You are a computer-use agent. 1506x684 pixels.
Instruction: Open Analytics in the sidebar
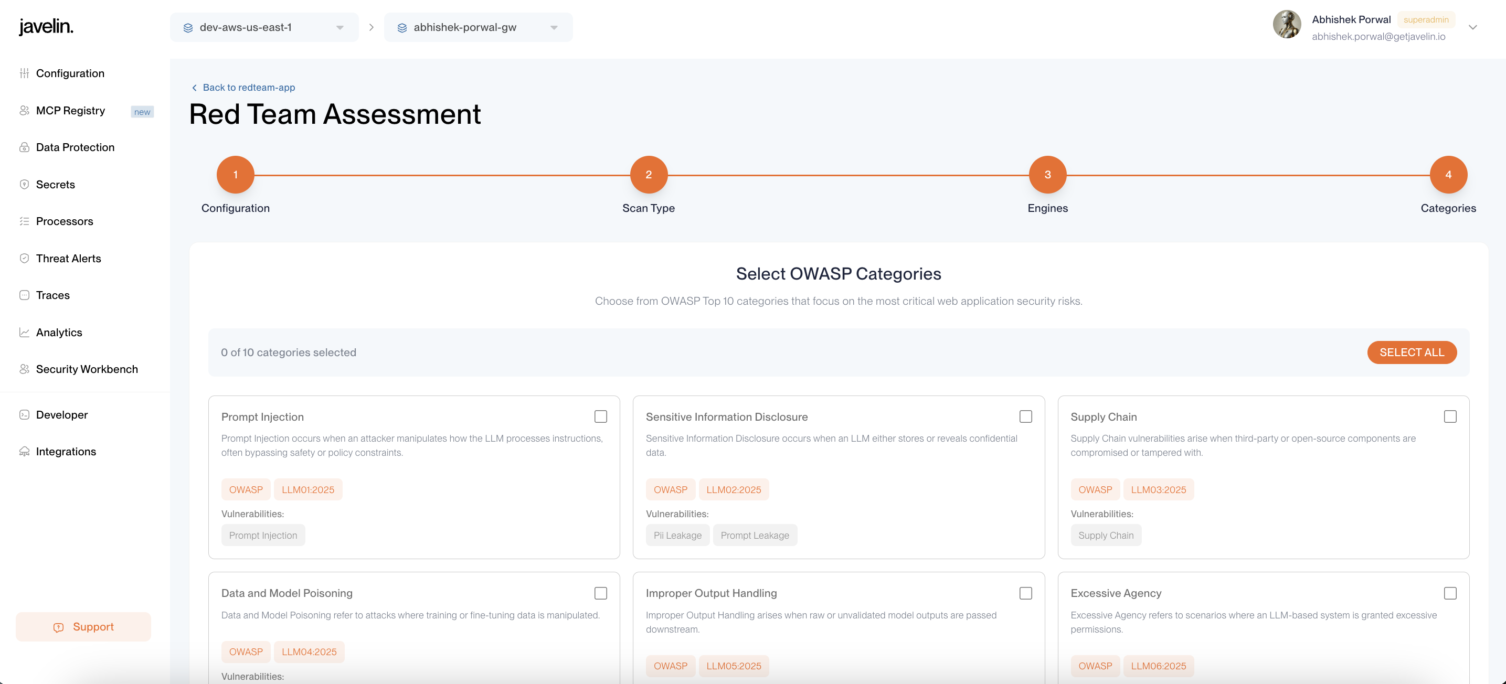[x=59, y=332]
